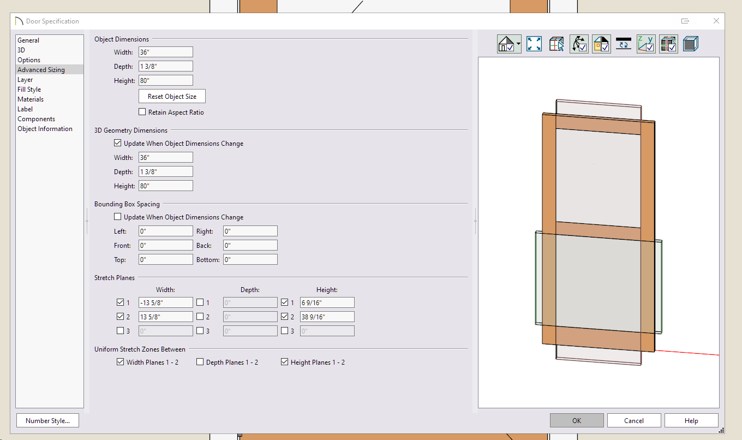
Task: Click the line weight refresh icon
Action: coord(624,44)
